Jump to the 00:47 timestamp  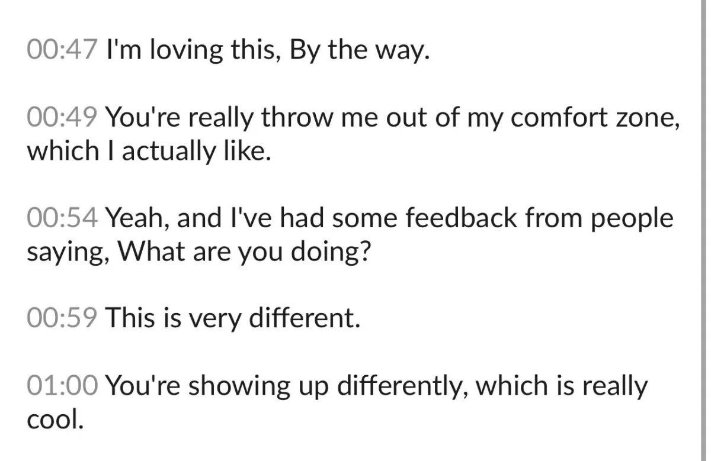coord(62,51)
